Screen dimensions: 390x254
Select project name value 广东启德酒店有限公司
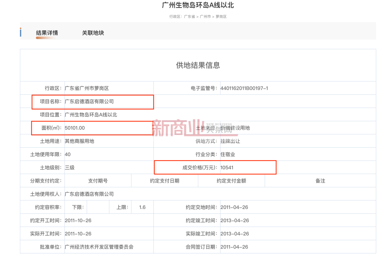[x=89, y=101]
